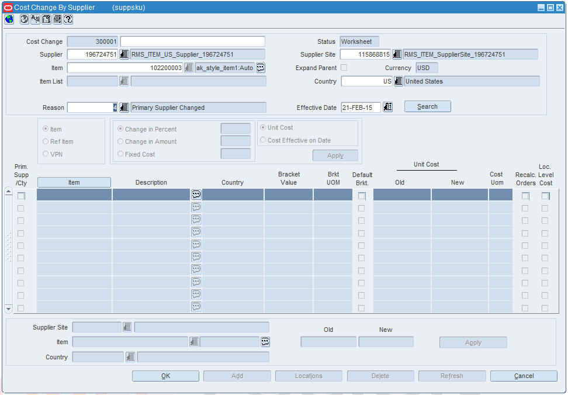Click Apply button beside Old and New fields
This screenshot has width=568, height=395.
click(473, 342)
